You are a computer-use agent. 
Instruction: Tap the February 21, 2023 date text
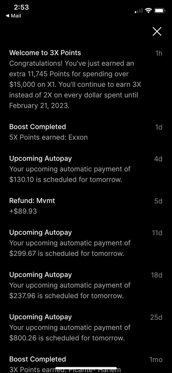(40, 106)
